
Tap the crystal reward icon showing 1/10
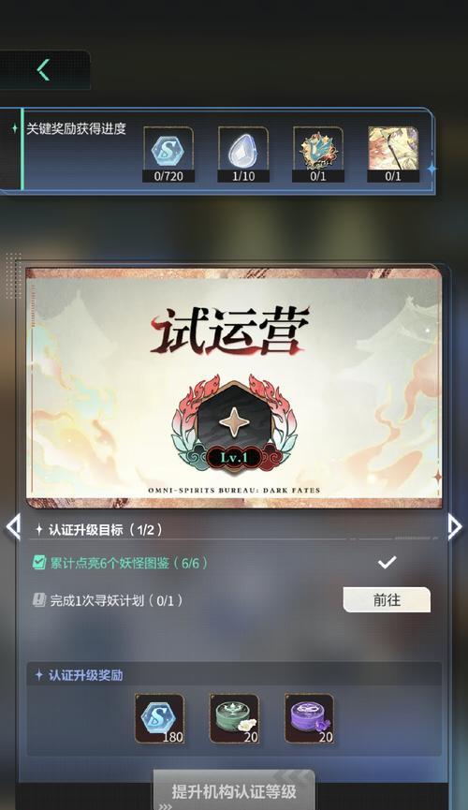(x=243, y=154)
